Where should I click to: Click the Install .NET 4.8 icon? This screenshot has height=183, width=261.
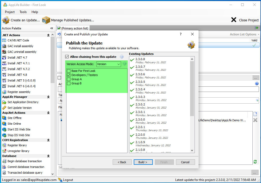[x=4, y=75]
